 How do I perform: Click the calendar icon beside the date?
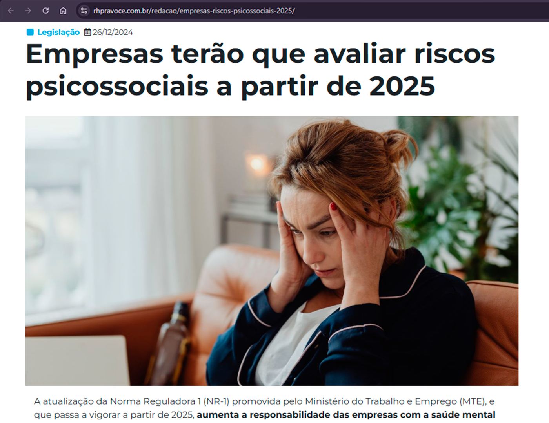click(88, 32)
